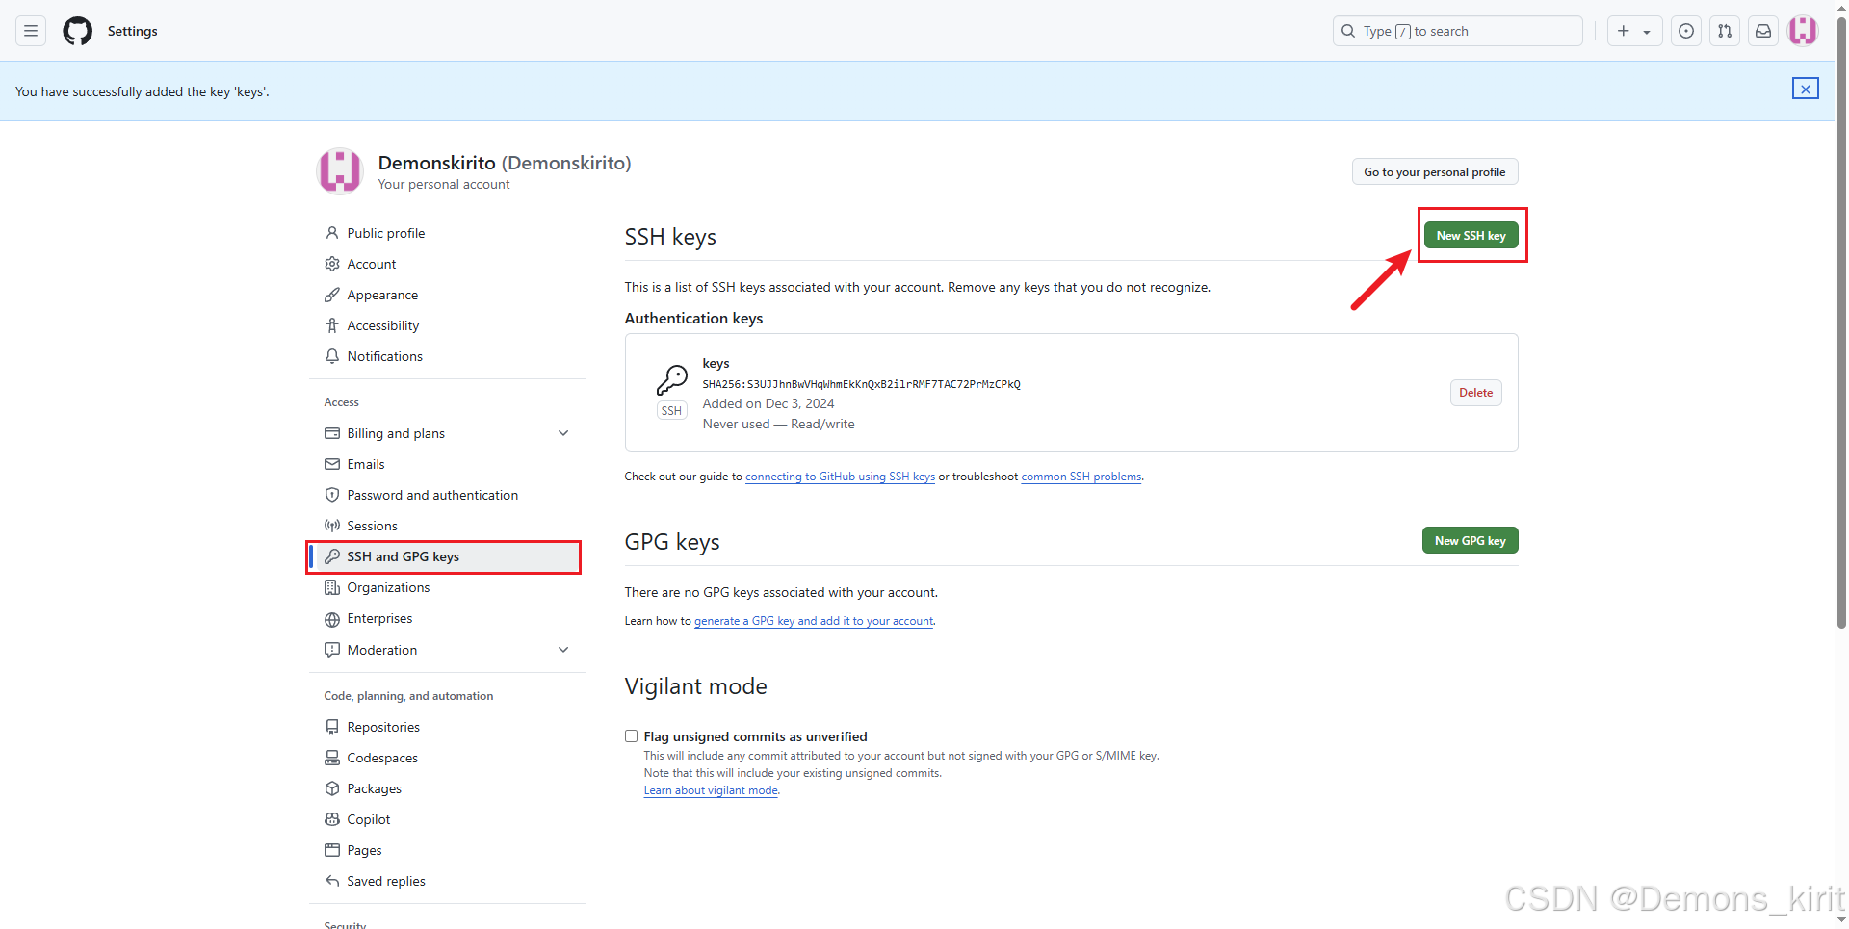Screen dimensions: 1849x929
Task: Delete the SSH key named keys
Action: (1475, 393)
